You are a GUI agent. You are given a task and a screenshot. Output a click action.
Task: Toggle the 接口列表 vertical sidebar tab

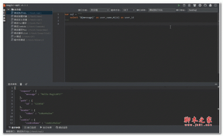(x=4, y=15)
